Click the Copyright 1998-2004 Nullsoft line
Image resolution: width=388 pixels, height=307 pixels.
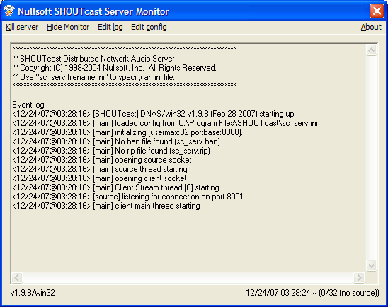tap(114, 68)
